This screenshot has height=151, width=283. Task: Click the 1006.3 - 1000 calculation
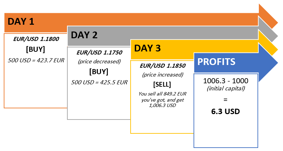(x=226, y=81)
